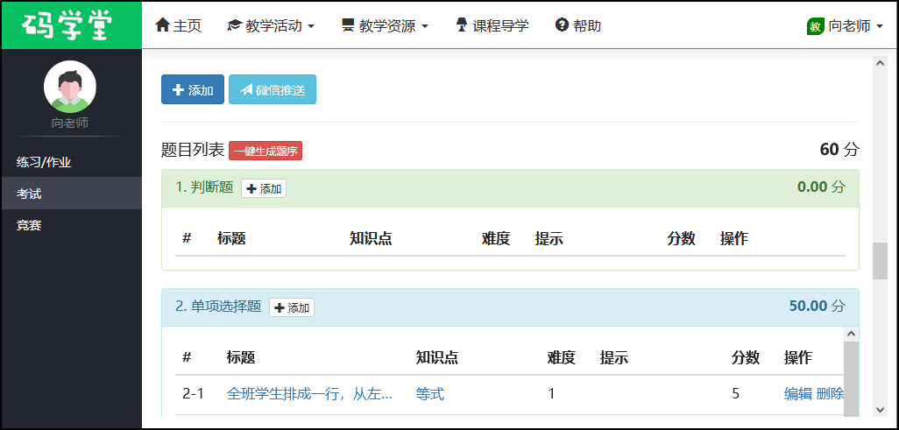Click 删除 for question 2-1
Screen dimensions: 899x430
830,394
